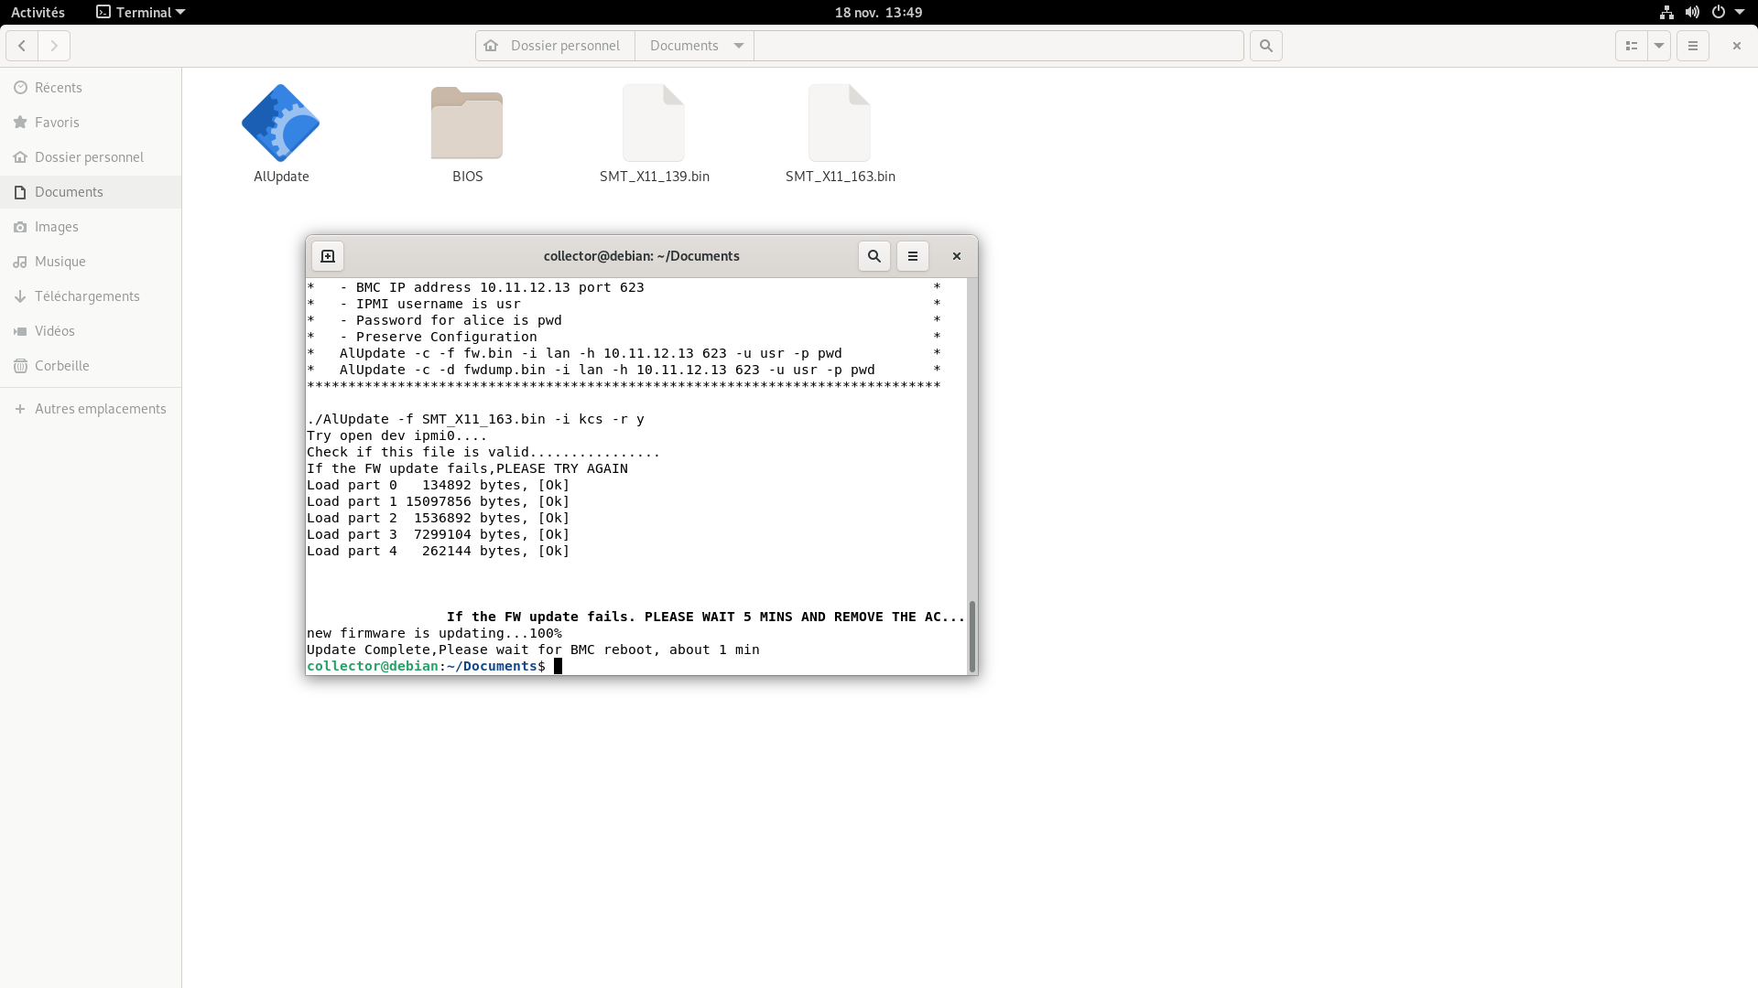Screen dimensions: 1758x988
Task: Open Téléchargements in sidebar
Action: pyautogui.click(x=91, y=296)
